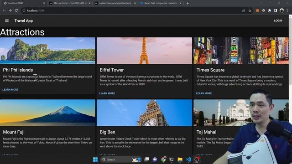
Task: Click the localhost:3000 address bar
Action: [x=130, y=10]
